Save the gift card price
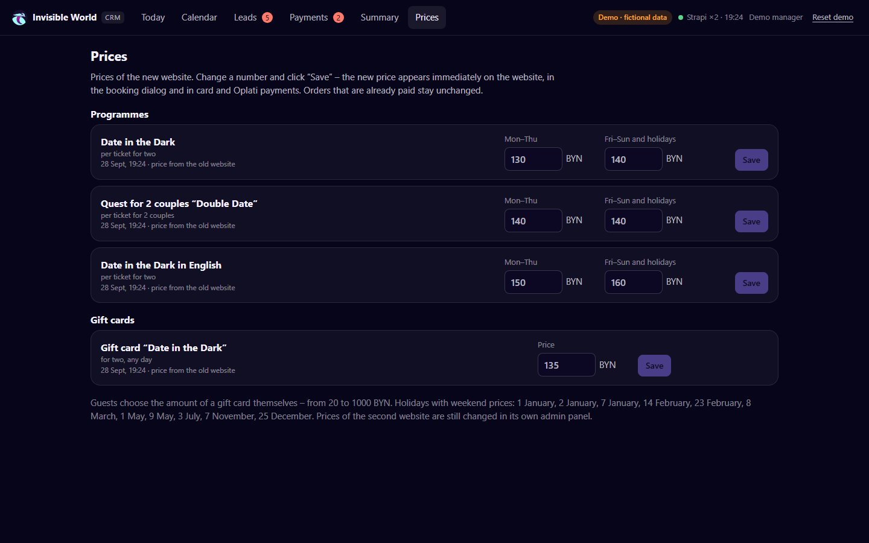The image size is (869, 543). (x=654, y=366)
